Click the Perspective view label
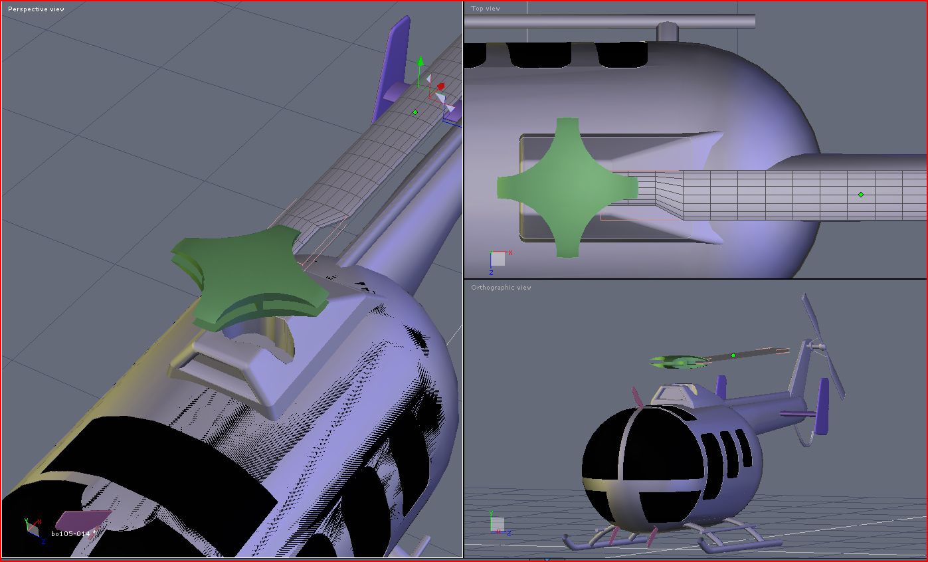The image size is (928, 562). pos(36,9)
